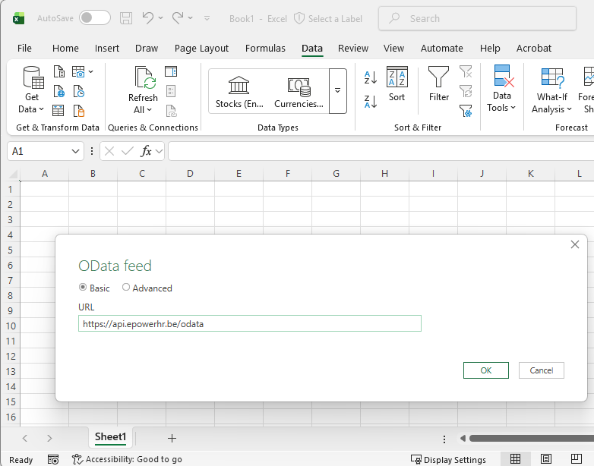This screenshot has width=594, height=466.
Task: Open the Insert Function fx button
Action: click(146, 152)
